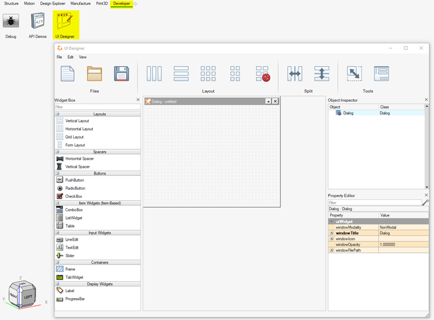Image resolution: width=434 pixels, height=320 pixels.
Task: Expand the windowTitle property row
Action: coord(331,233)
